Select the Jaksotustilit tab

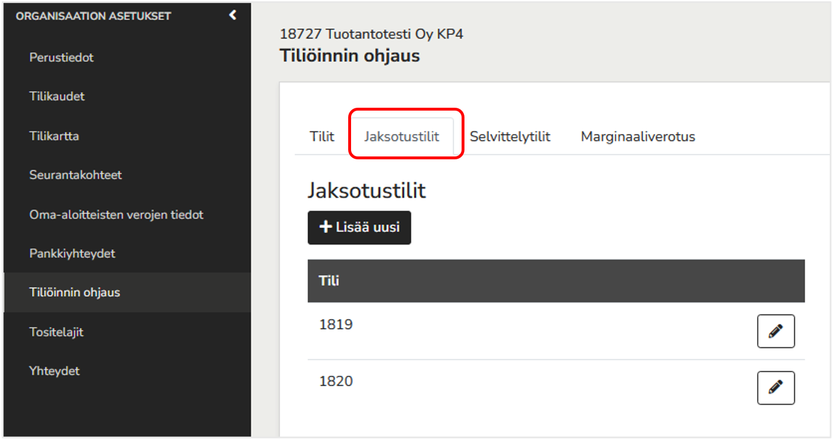(402, 137)
